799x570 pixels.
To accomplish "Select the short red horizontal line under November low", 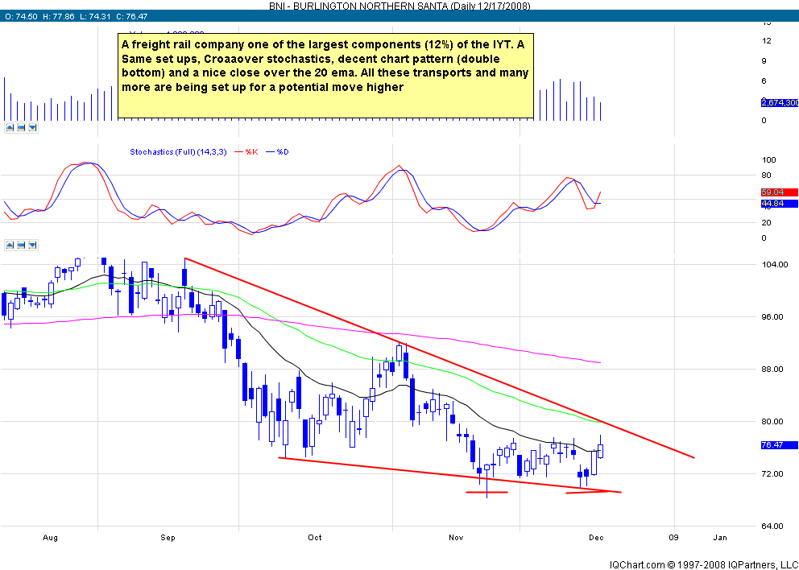I will click(486, 492).
